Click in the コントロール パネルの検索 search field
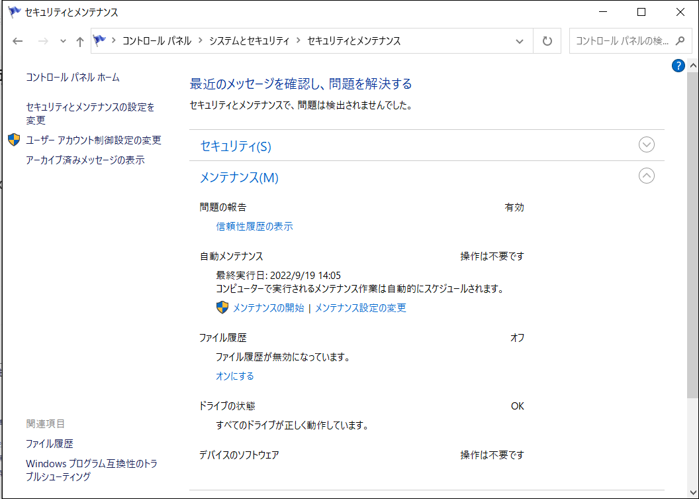The width and height of the screenshot is (699, 499). 621,41
